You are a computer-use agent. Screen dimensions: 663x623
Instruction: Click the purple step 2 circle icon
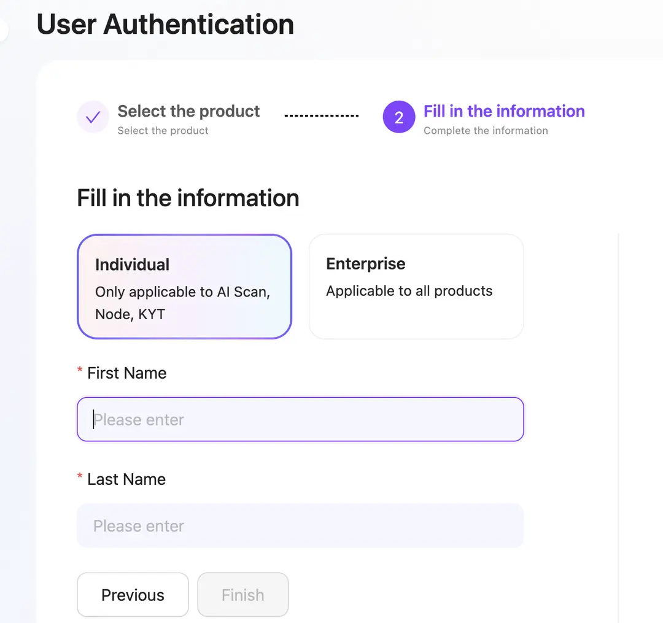(x=399, y=117)
